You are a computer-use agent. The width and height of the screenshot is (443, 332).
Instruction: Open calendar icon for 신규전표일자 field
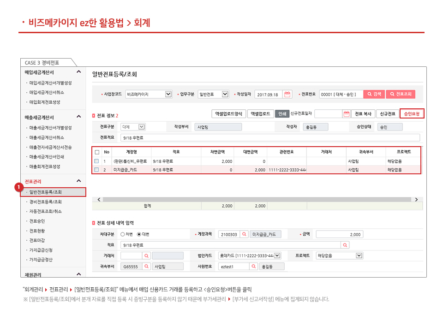[347, 114]
